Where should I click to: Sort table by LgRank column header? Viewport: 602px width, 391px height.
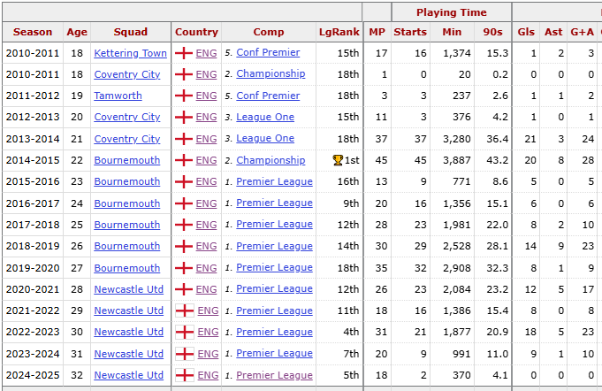click(x=339, y=32)
